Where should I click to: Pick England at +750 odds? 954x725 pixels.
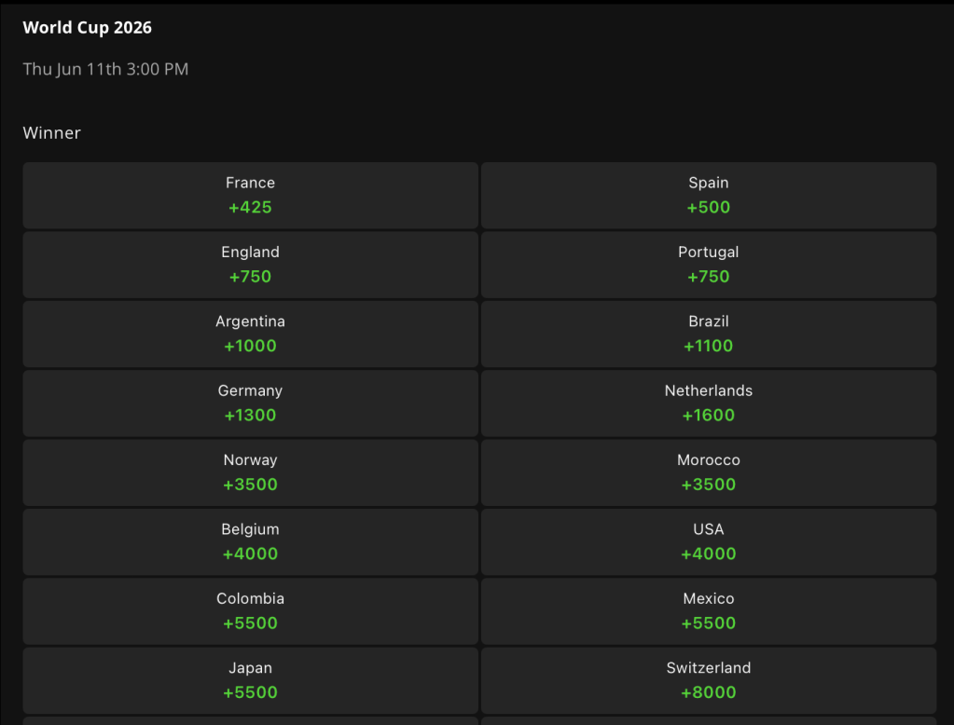tap(250, 265)
